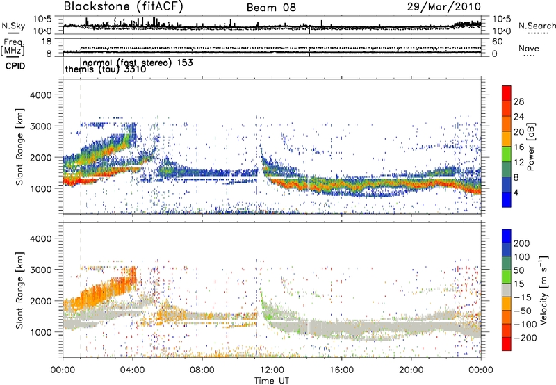Click 'normal (fast stereo) 153' CPID text

(138, 63)
